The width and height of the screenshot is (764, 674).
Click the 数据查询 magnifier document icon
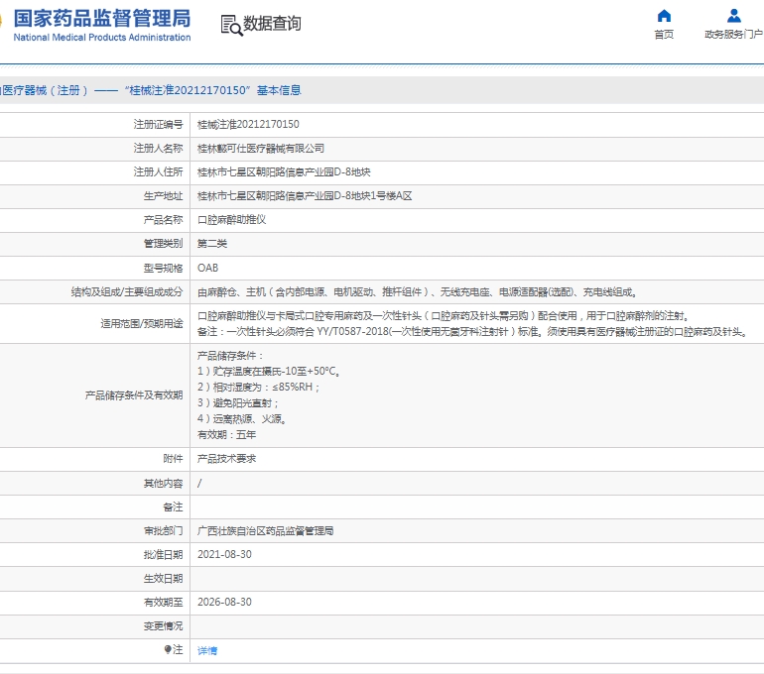231,26
